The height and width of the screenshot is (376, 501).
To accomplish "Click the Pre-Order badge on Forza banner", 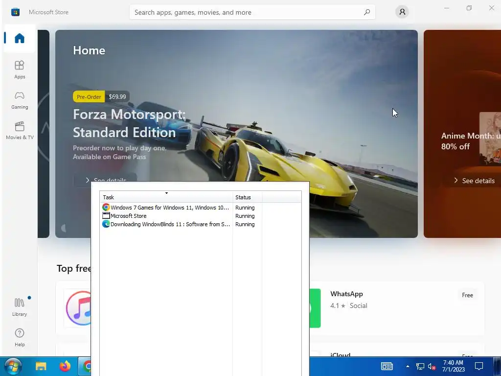I will [89, 96].
